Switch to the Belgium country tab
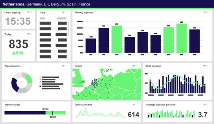 coord(58,4)
